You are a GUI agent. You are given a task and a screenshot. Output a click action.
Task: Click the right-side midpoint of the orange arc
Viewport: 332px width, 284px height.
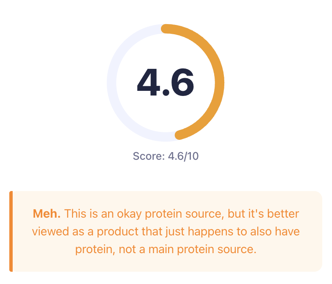[220, 83]
